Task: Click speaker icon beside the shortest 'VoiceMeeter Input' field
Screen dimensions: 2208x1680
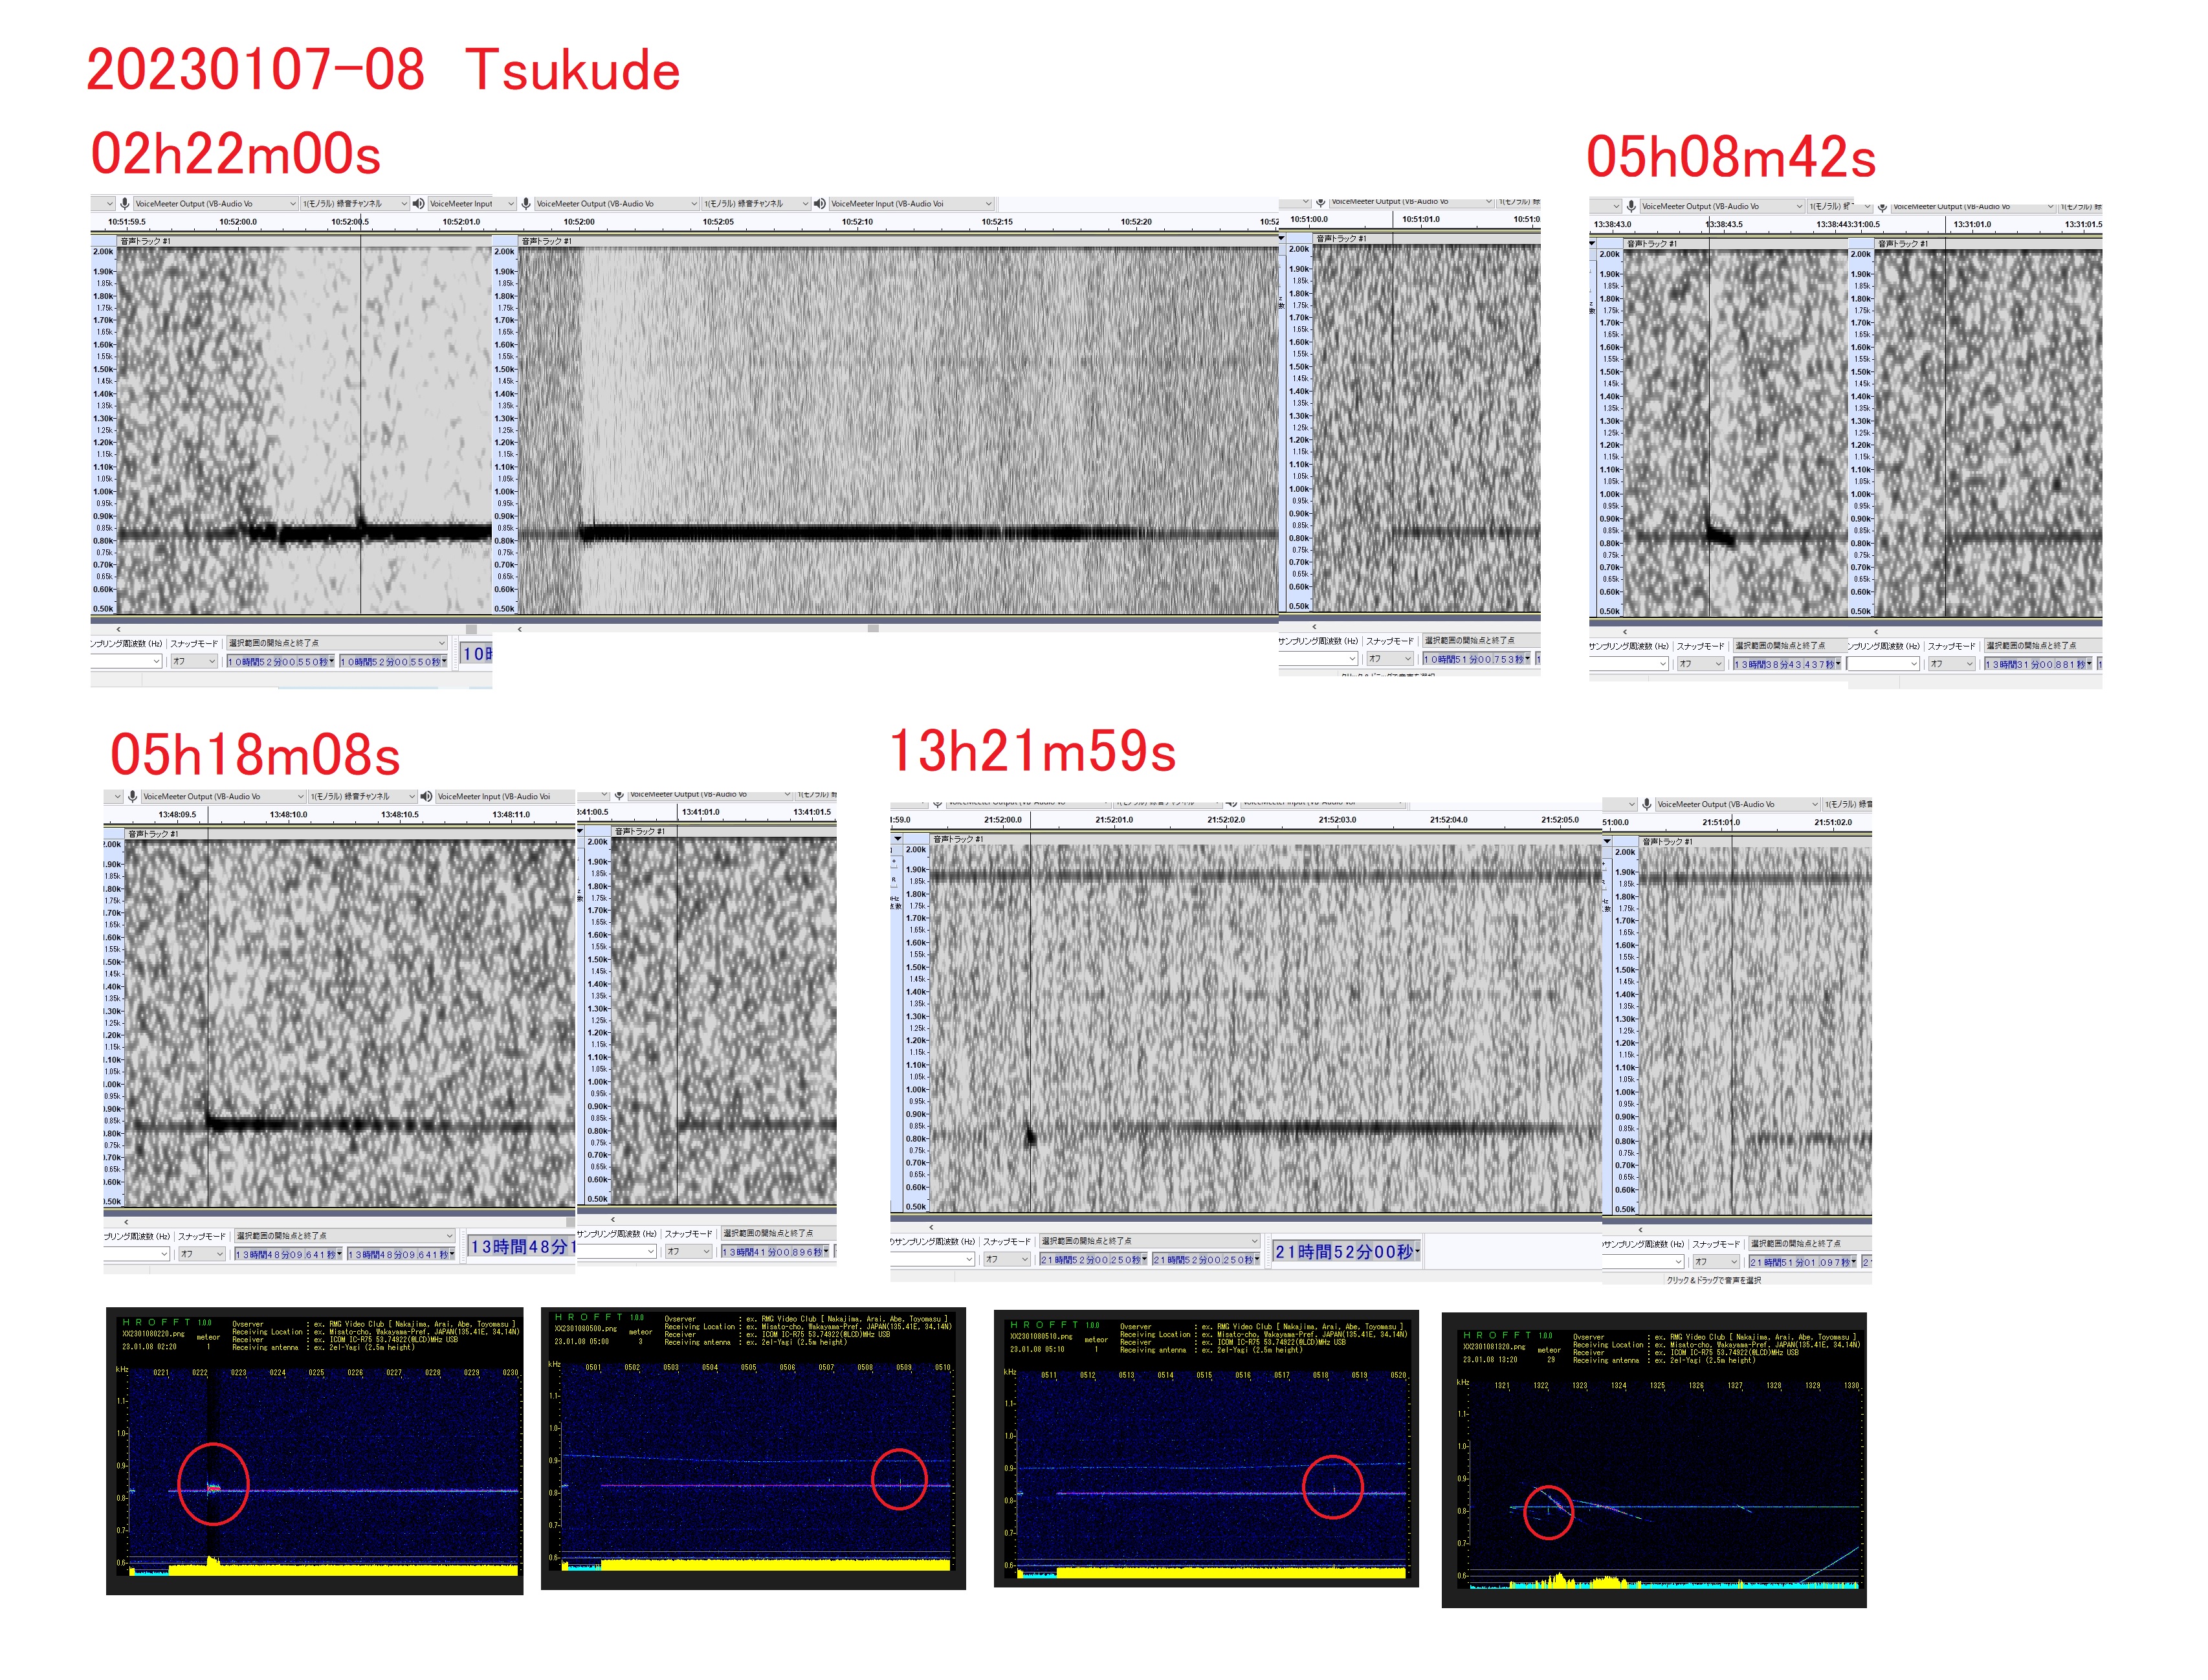Action: point(419,203)
